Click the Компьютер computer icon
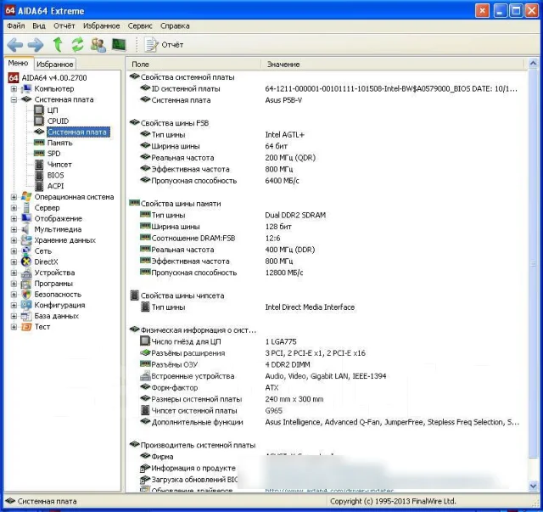 click(26, 89)
